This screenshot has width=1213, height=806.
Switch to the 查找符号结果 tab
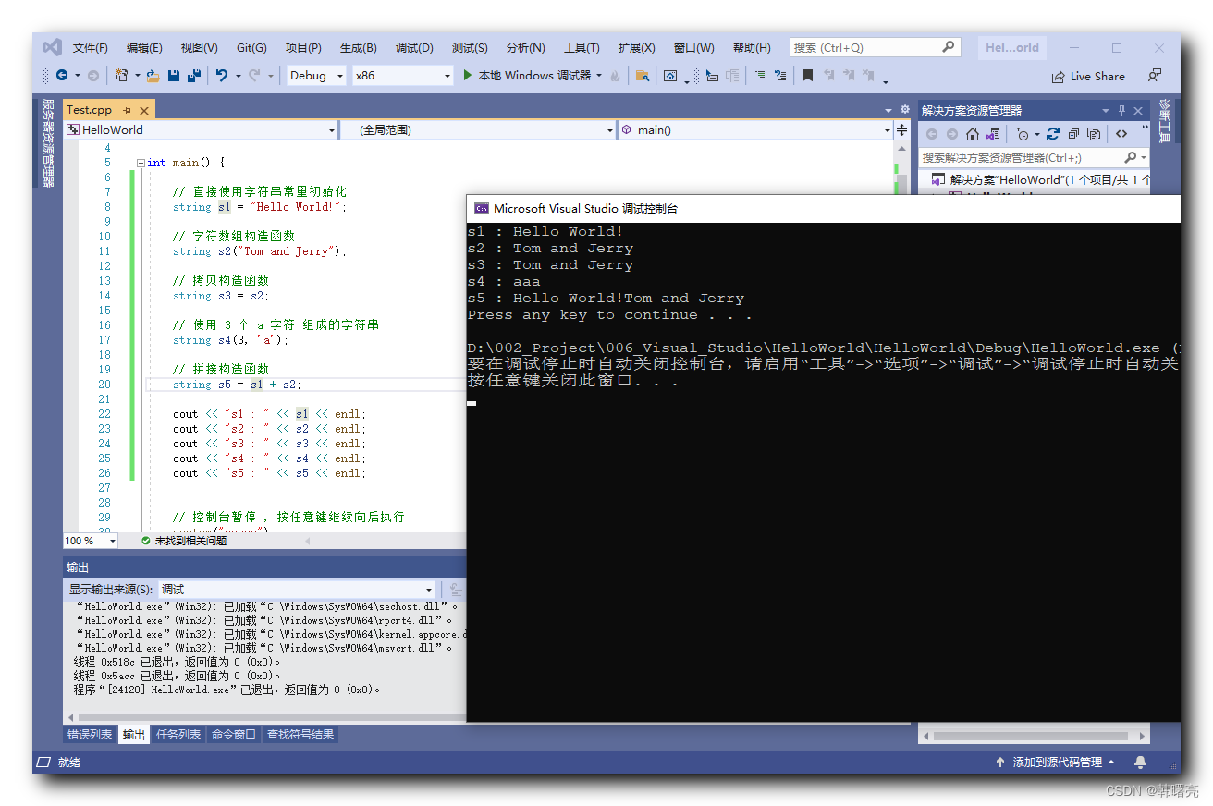(x=300, y=734)
